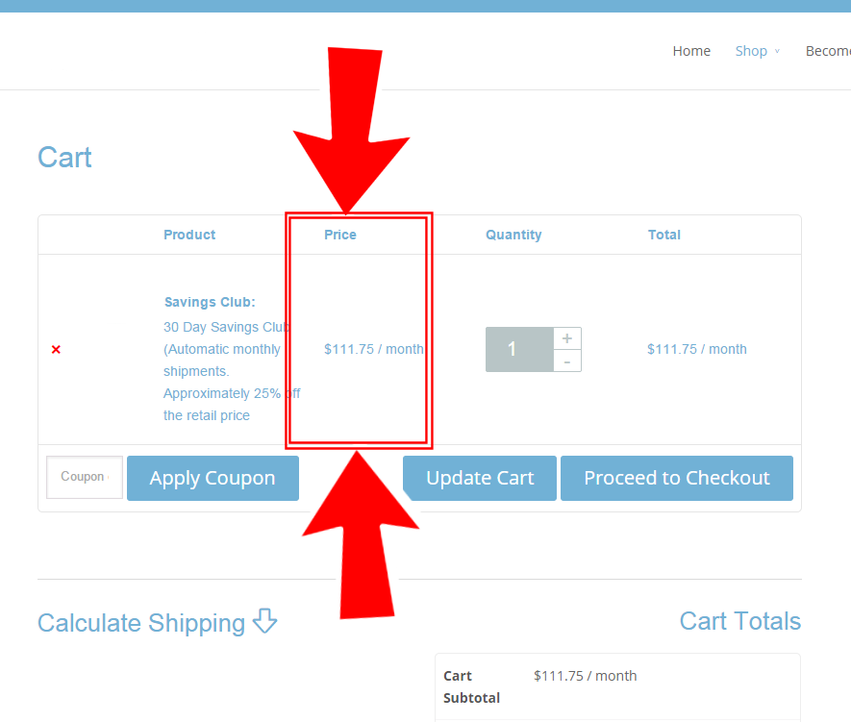Focus the Coupon code input field

pos(85,477)
